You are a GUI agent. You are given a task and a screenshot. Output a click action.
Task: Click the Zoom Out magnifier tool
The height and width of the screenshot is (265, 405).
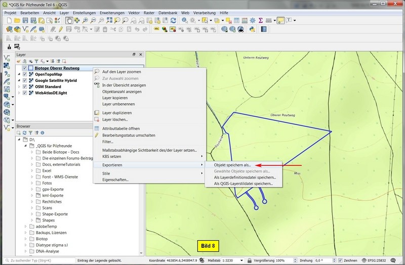click(93, 20)
